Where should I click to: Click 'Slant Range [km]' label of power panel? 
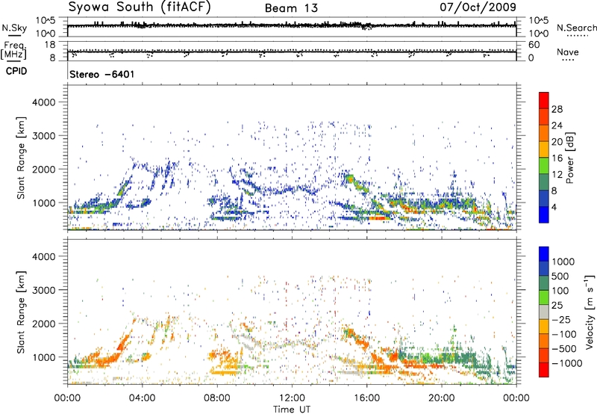pyautogui.click(x=21, y=158)
